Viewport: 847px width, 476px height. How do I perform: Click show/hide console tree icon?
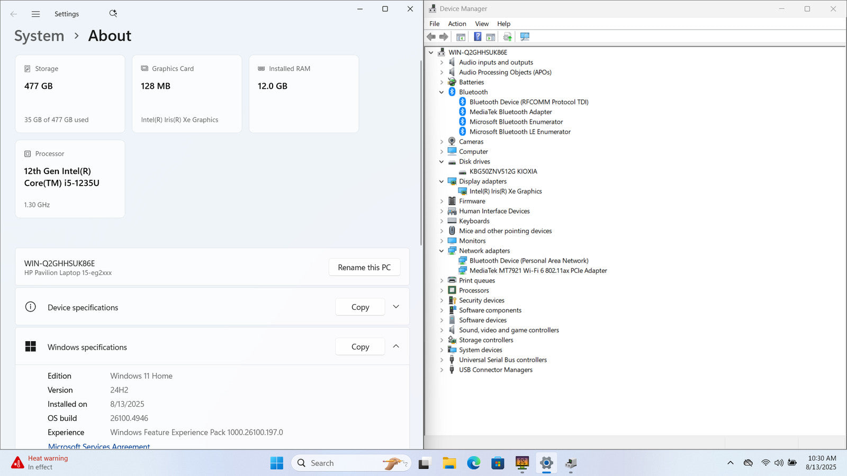click(461, 36)
